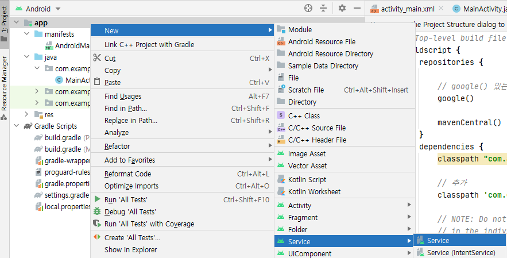Choose Find Usages menu entry
The width and height of the screenshot is (507, 258).
coord(183,96)
